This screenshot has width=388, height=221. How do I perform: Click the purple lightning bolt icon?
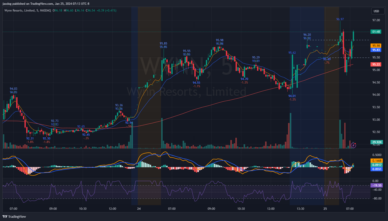pos(353,145)
